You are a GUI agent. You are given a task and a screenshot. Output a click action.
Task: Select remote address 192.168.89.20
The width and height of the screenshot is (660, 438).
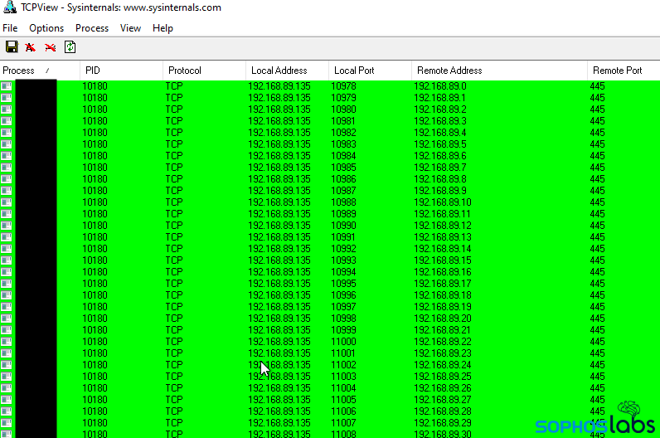pos(443,319)
